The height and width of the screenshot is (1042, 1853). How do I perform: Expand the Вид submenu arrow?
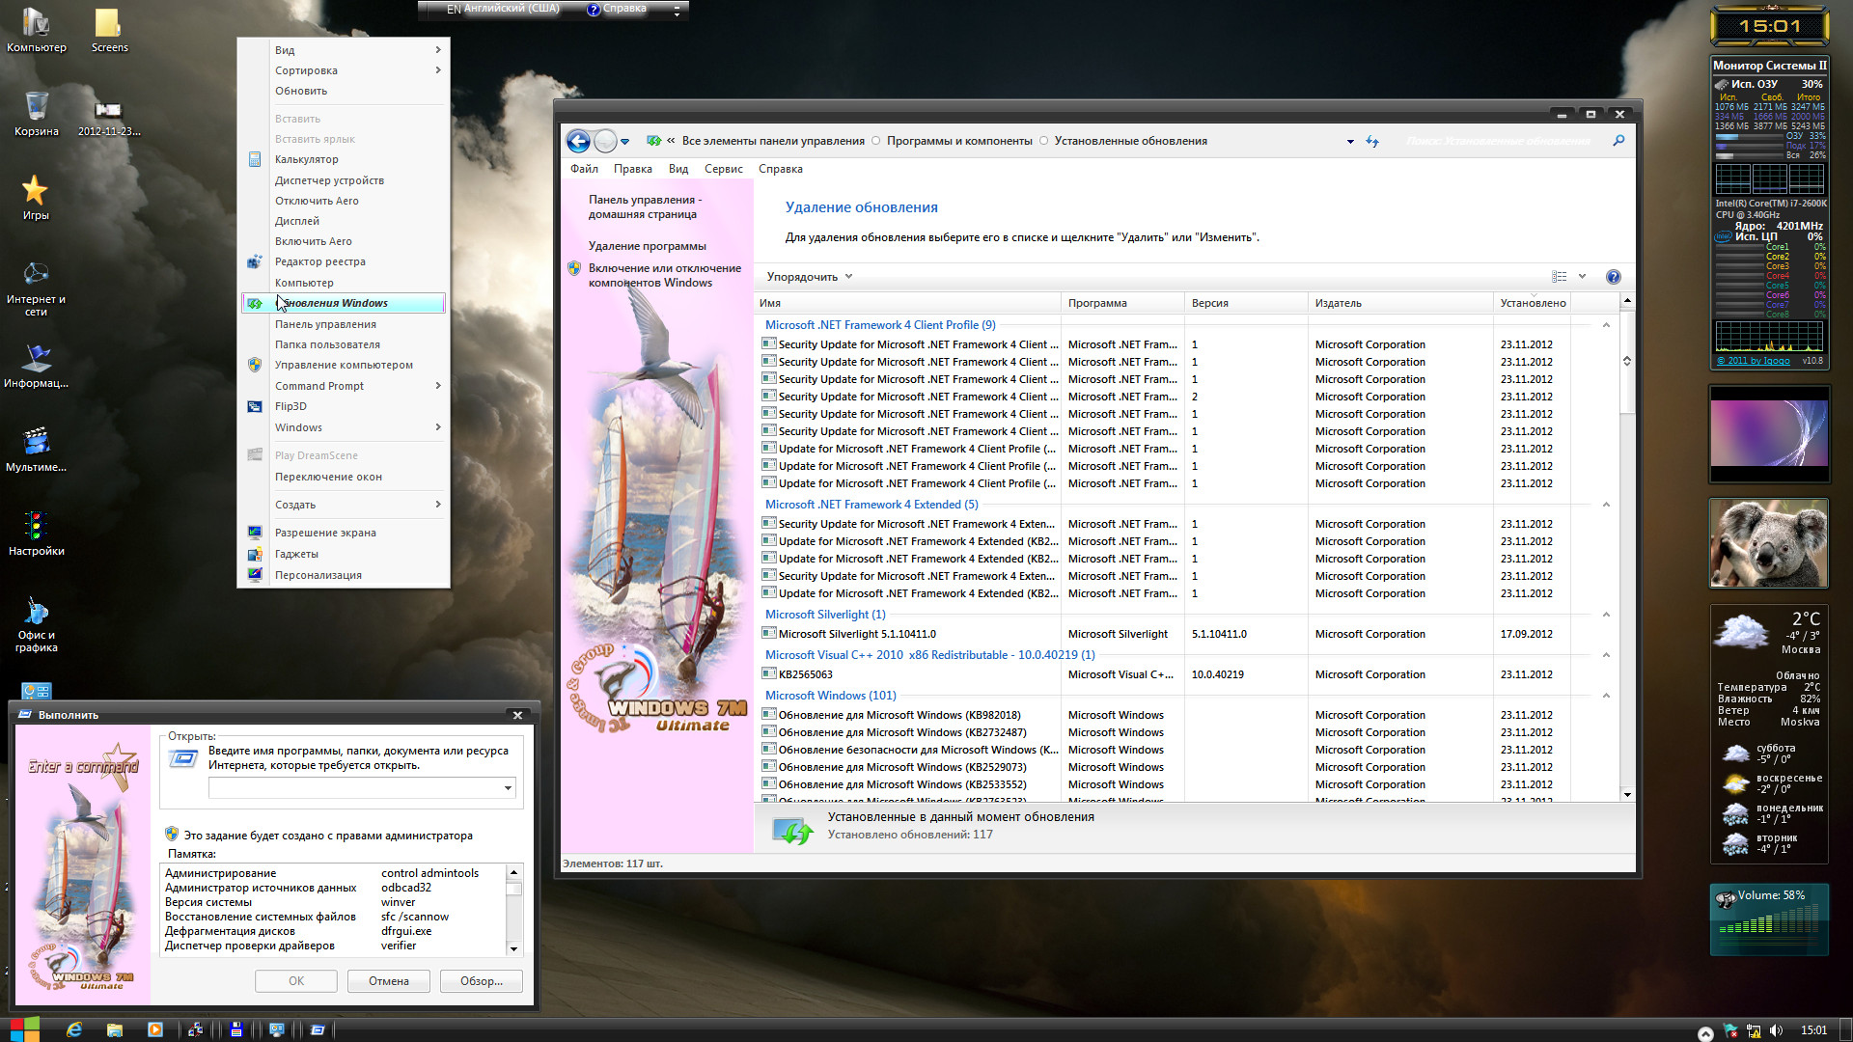[x=438, y=50]
